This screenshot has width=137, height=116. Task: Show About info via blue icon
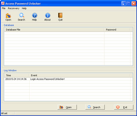47,15
